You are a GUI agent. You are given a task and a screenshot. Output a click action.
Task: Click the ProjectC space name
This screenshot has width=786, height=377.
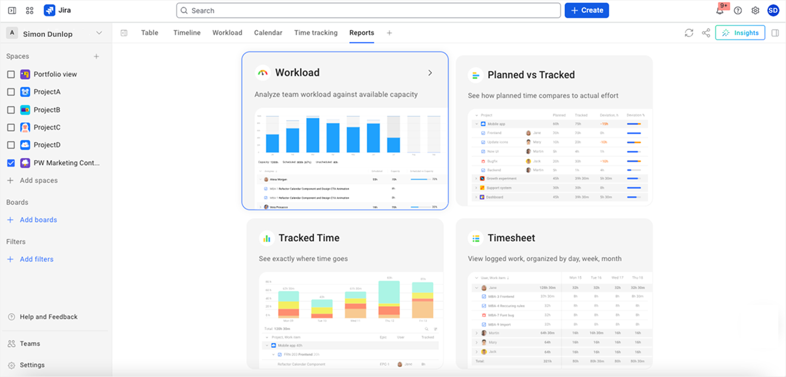(x=47, y=127)
